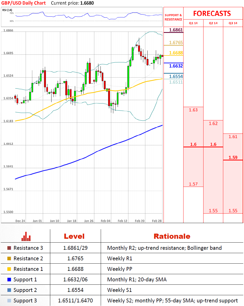
Task: Click level cell 1.6861/29
Action: 75,248
